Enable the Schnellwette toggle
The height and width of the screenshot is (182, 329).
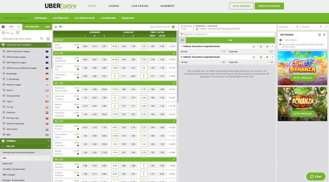(281, 40)
